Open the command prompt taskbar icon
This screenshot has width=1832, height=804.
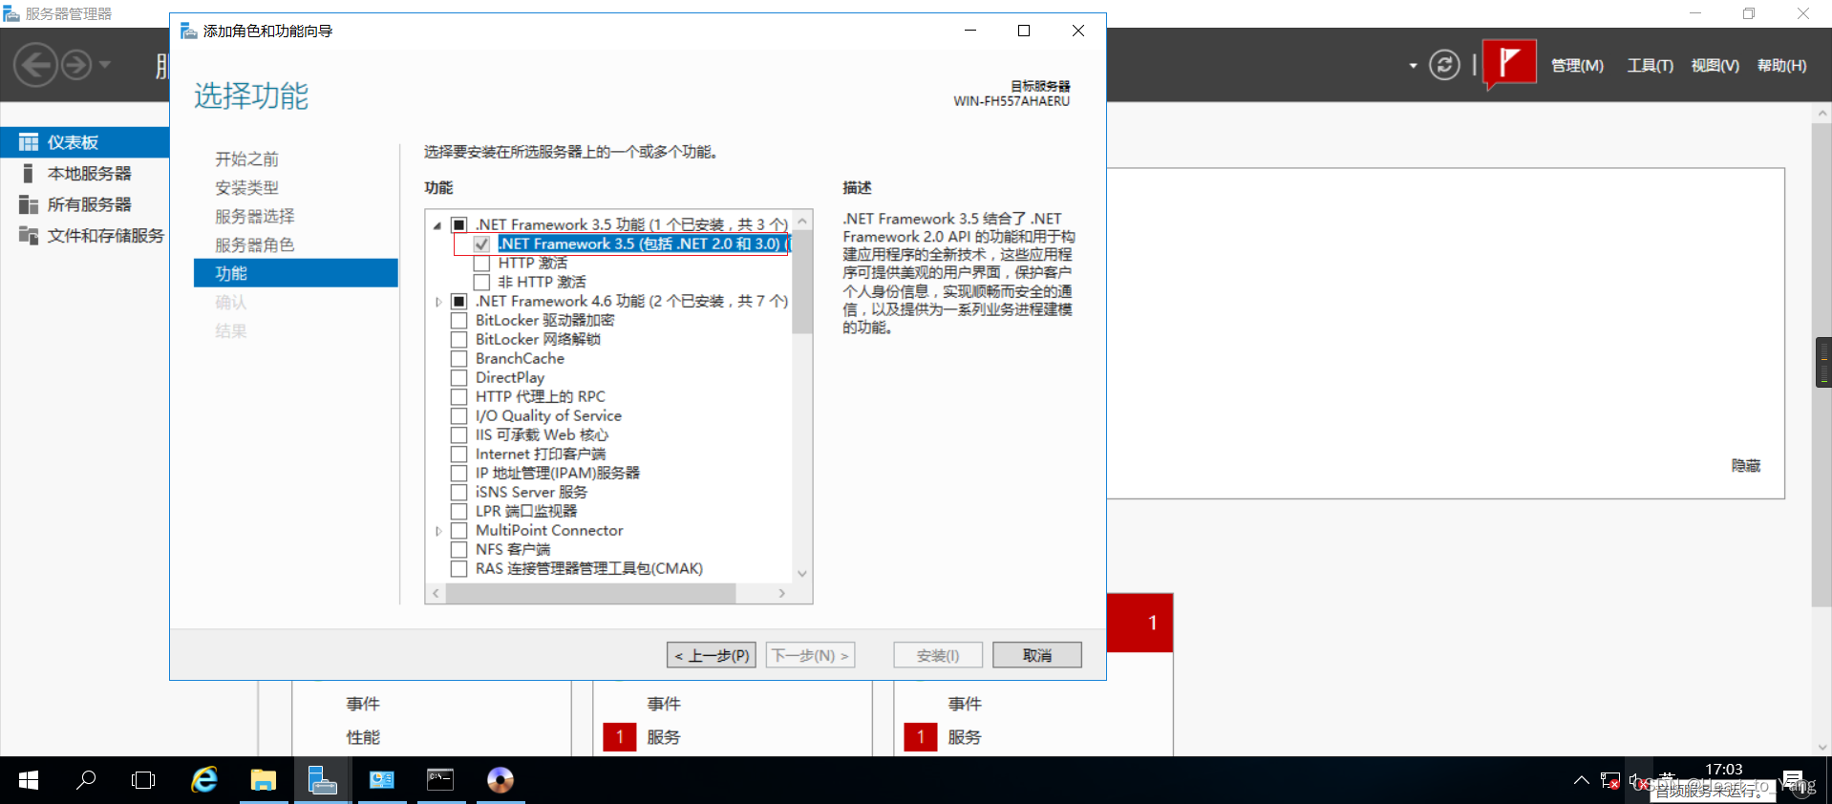click(x=440, y=780)
